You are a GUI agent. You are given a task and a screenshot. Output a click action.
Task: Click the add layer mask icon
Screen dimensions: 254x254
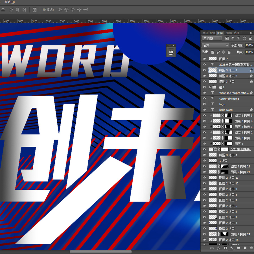[225, 248]
